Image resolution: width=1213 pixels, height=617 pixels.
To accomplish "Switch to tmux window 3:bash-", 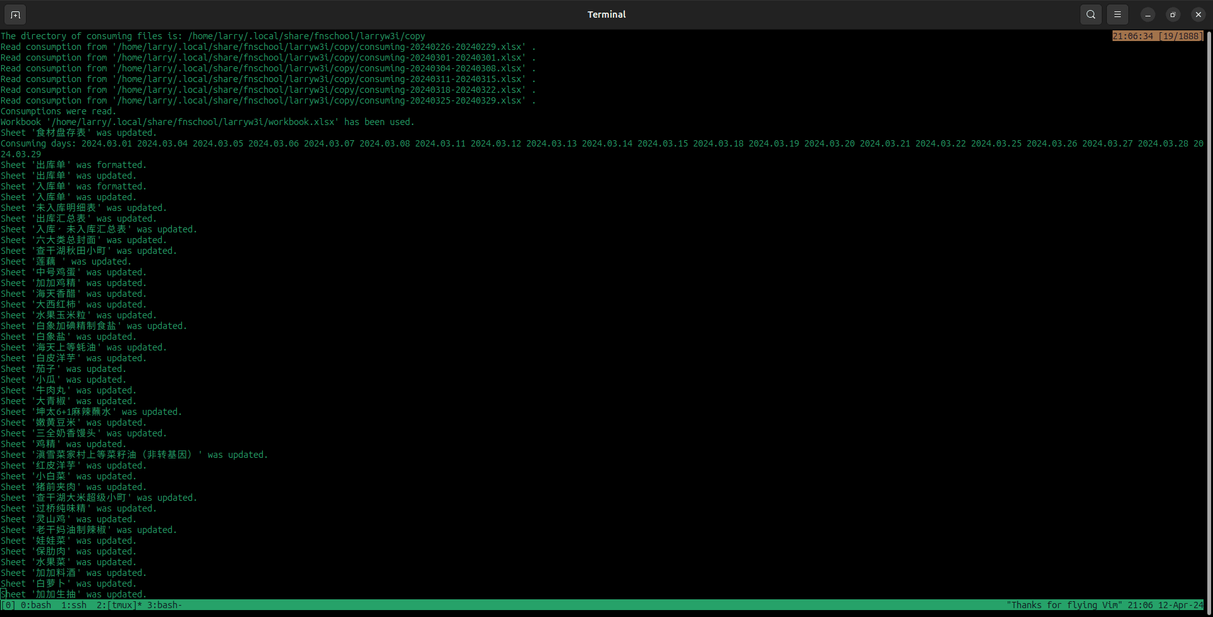I will (x=163, y=605).
